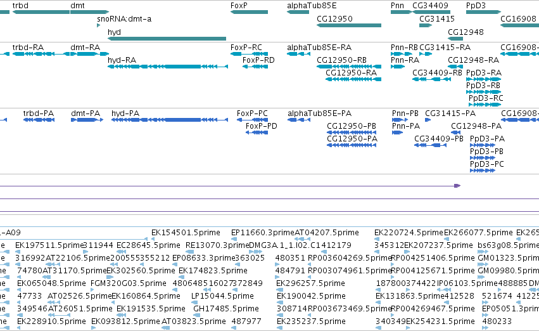Select the CG16908 gene label

[518, 19]
